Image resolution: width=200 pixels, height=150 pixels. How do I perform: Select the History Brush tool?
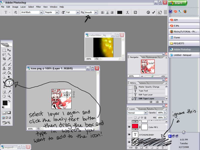[9, 68]
